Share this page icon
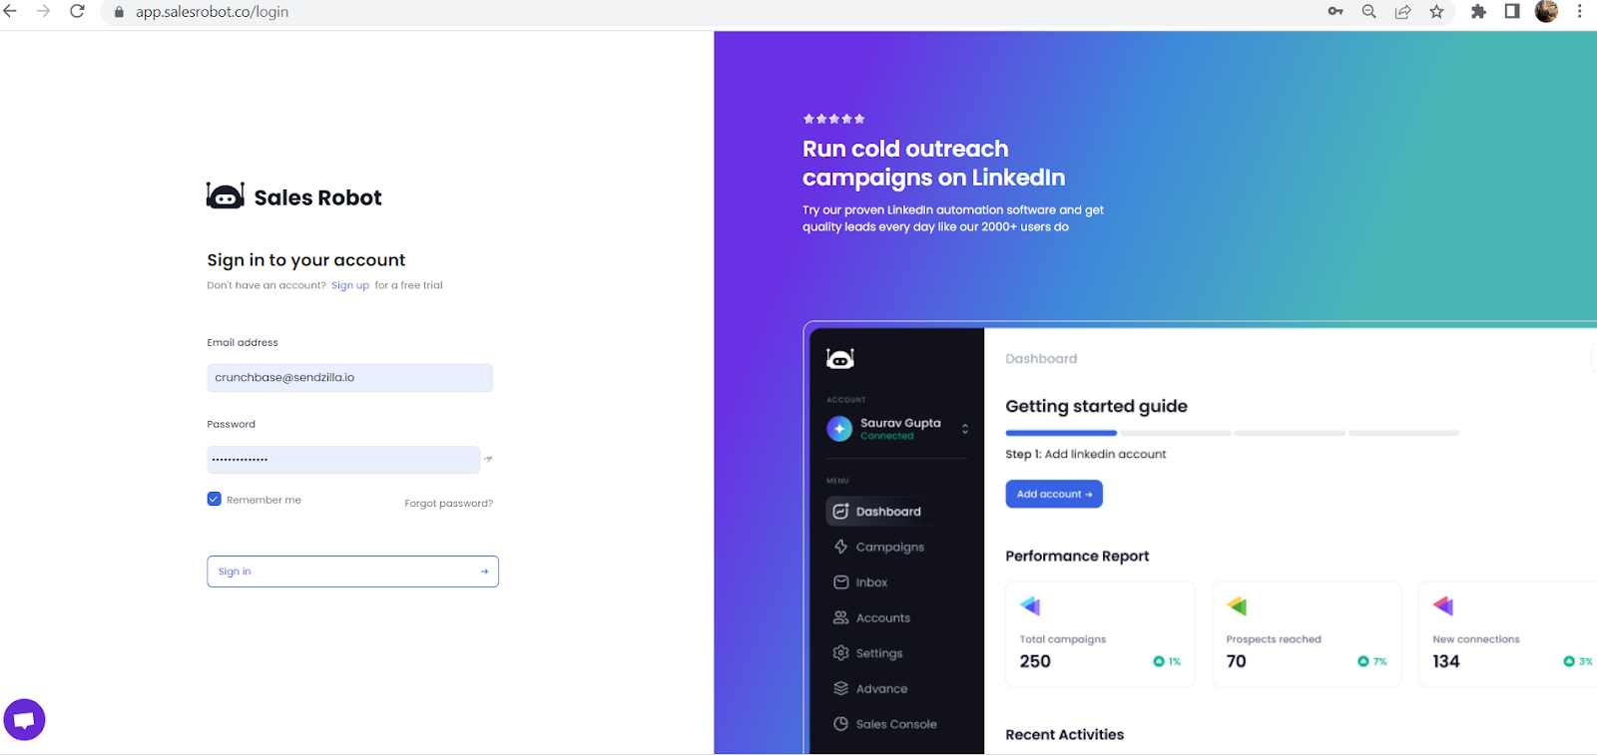This screenshot has width=1597, height=755. 1403,12
